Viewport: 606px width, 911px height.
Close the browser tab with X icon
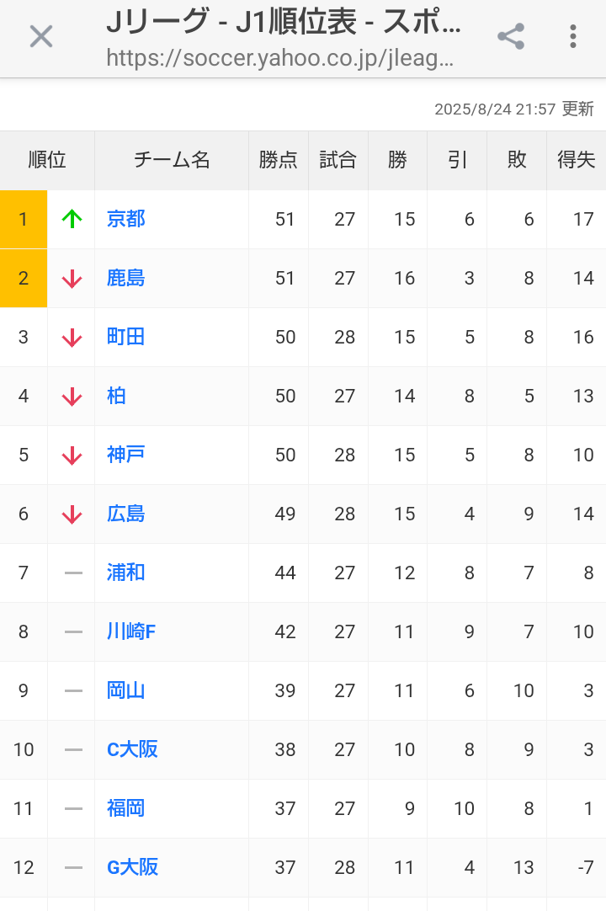(x=40, y=36)
